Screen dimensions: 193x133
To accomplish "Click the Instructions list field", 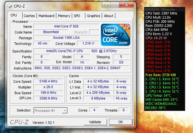I will 81,68.
